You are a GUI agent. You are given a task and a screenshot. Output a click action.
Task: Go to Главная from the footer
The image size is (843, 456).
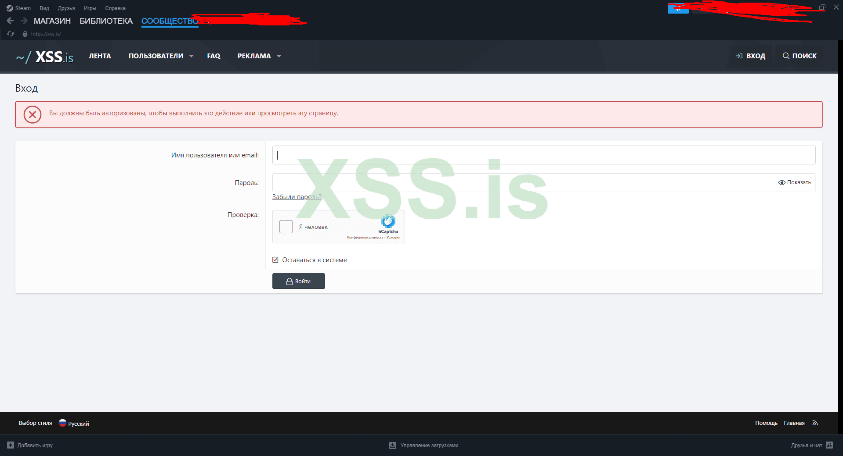(x=794, y=423)
